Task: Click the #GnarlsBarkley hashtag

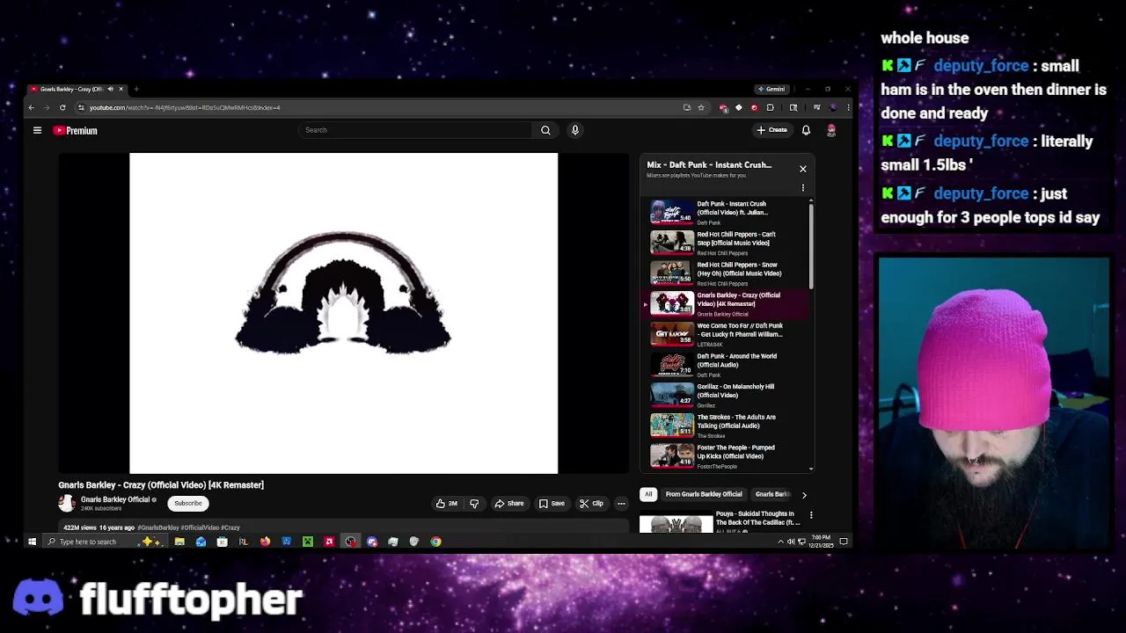Action: point(159,527)
